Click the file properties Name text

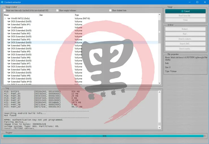click(x=186, y=59)
